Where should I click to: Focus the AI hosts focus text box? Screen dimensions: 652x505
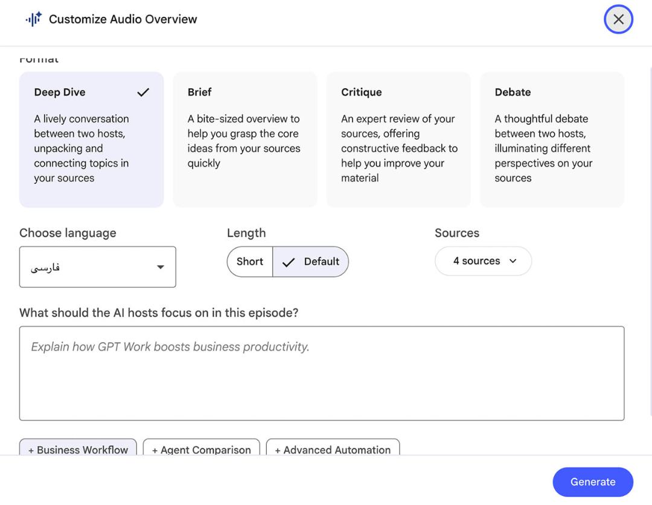tap(322, 373)
